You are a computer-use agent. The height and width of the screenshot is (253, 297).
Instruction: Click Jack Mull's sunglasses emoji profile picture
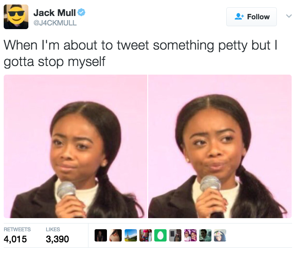[16, 17]
